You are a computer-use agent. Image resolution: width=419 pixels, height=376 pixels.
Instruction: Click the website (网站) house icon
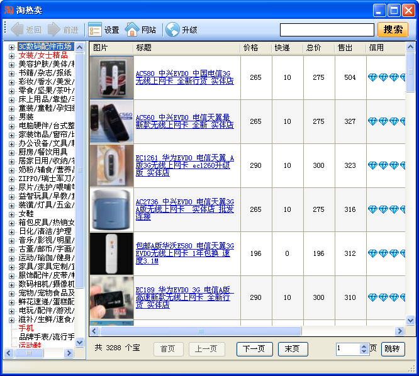(x=132, y=30)
